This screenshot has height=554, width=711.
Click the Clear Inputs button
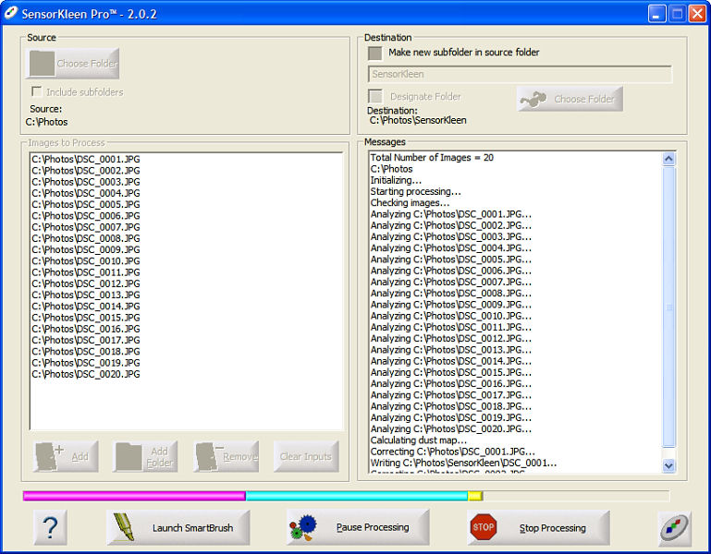pyautogui.click(x=306, y=456)
